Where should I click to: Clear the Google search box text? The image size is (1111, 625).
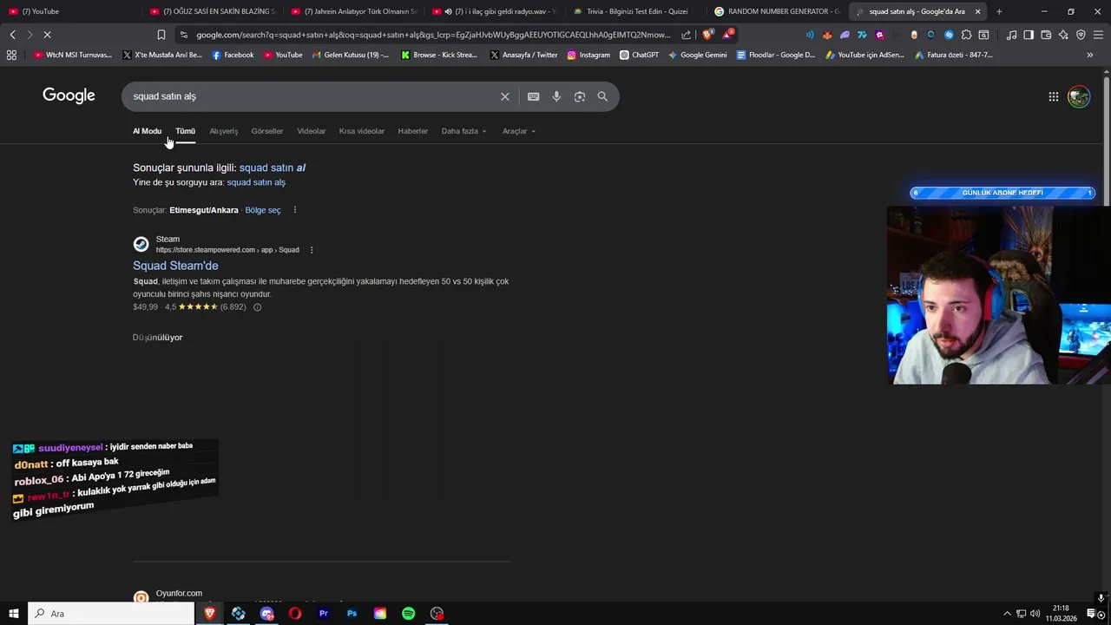[504, 96]
